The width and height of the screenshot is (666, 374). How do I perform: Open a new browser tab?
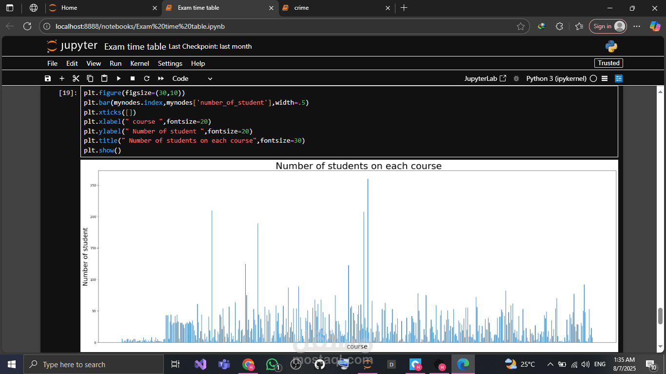point(404,8)
